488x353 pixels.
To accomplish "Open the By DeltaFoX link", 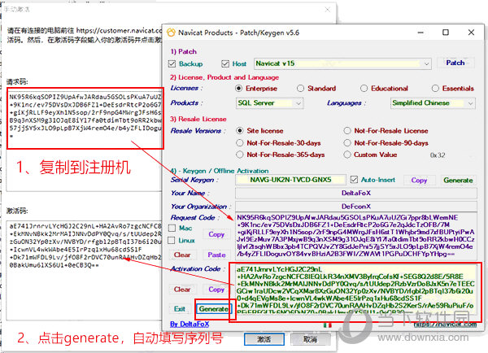I will [x=190, y=324].
